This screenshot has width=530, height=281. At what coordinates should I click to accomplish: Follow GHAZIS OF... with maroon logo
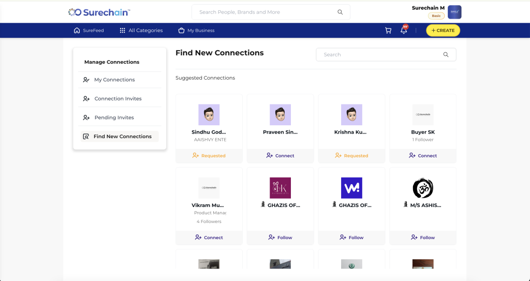click(280, 238)
